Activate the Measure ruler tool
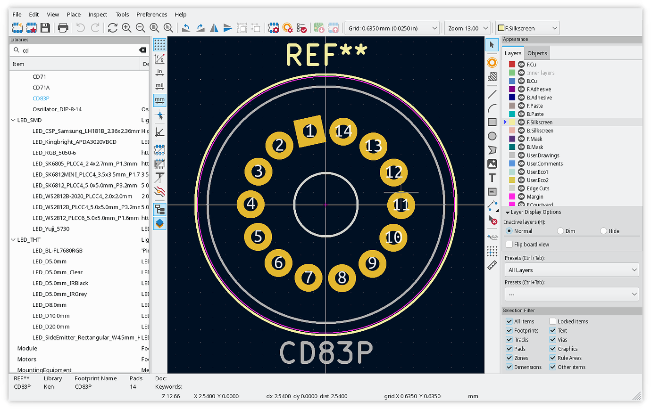Screen dimensions: 651x409 (492, 265)
